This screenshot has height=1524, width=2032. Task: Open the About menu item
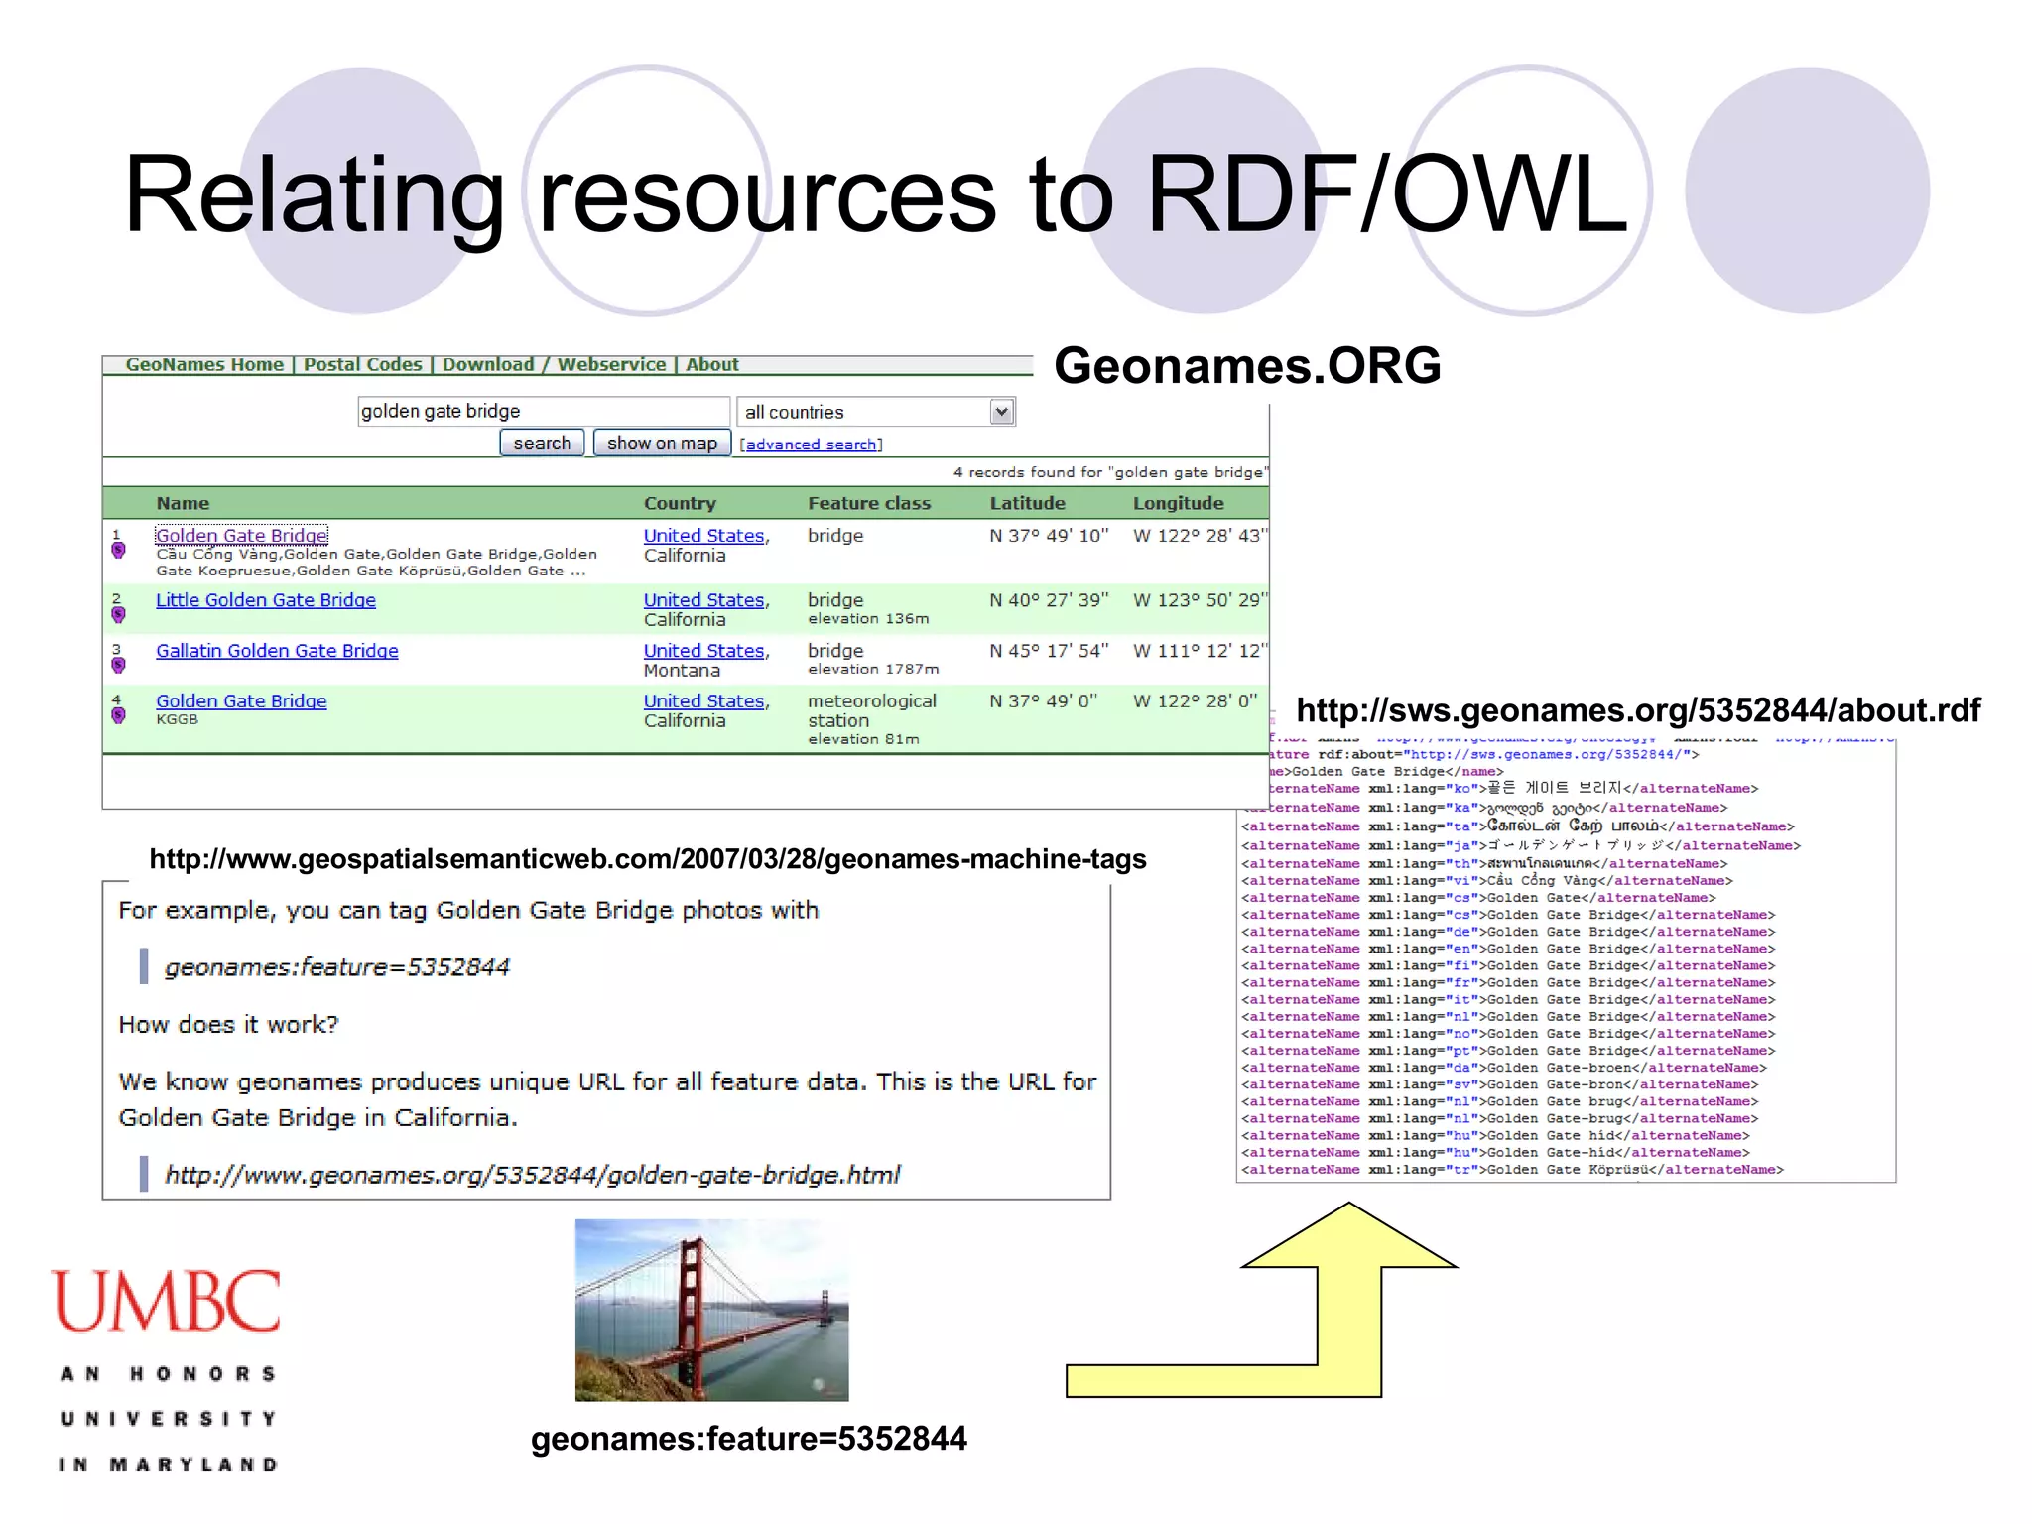[x=711, y=364]
